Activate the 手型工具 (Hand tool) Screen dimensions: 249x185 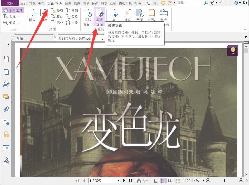click(x=13, y=10)
